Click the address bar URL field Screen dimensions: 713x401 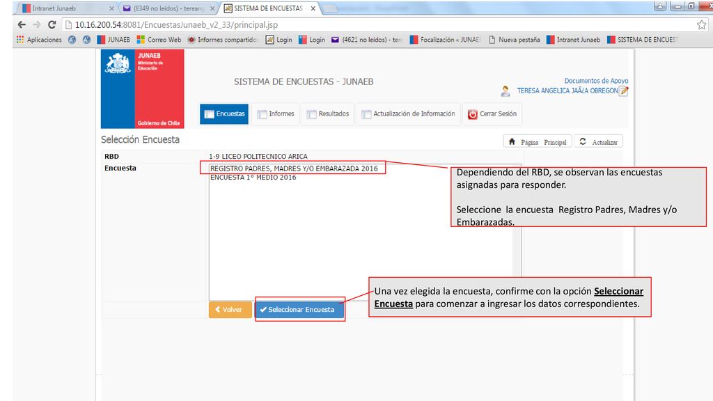(377, 24)
